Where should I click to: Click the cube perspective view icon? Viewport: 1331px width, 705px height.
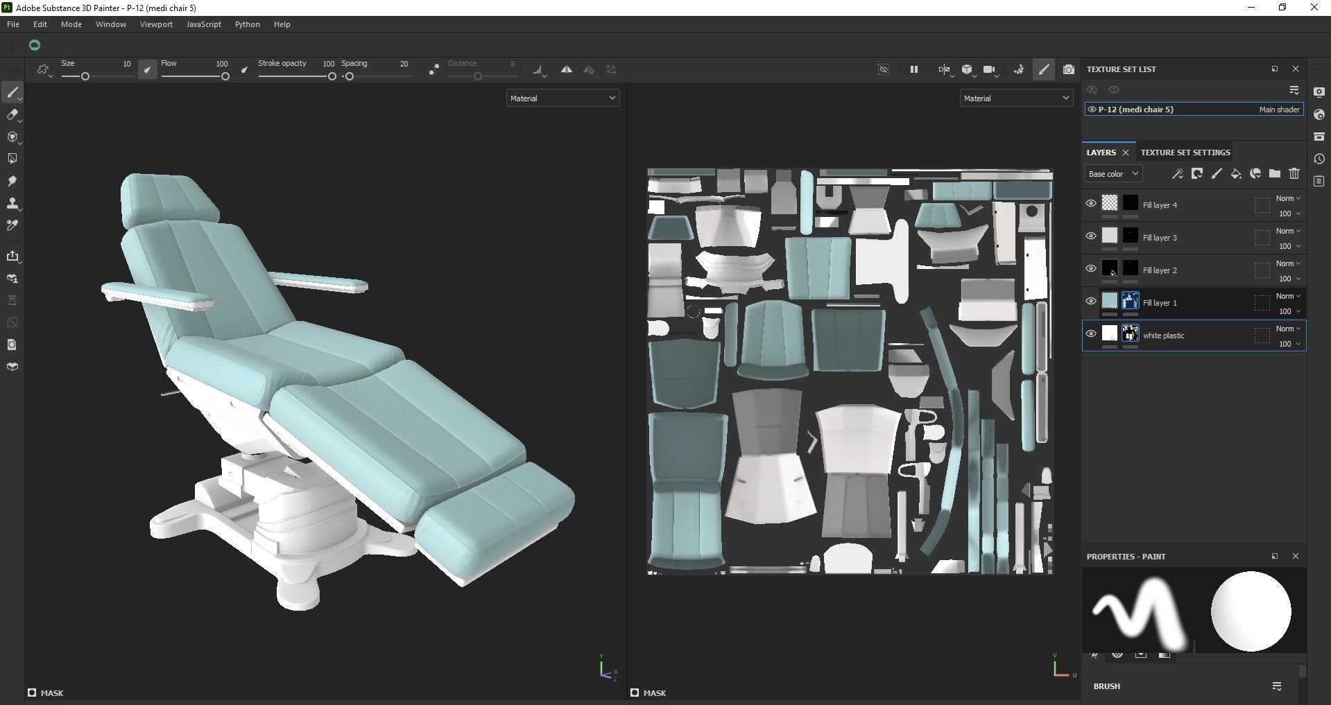tap(967, 69)
